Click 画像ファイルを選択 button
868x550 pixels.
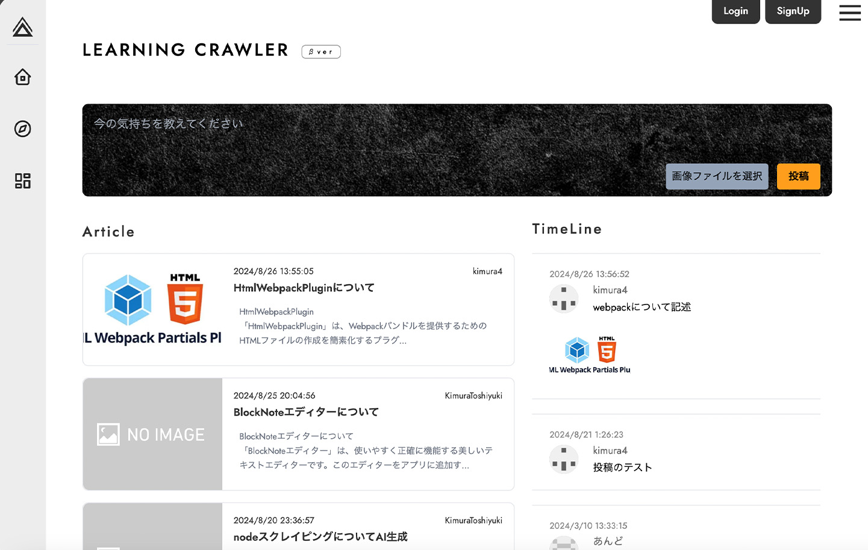(x=717, y=176)
